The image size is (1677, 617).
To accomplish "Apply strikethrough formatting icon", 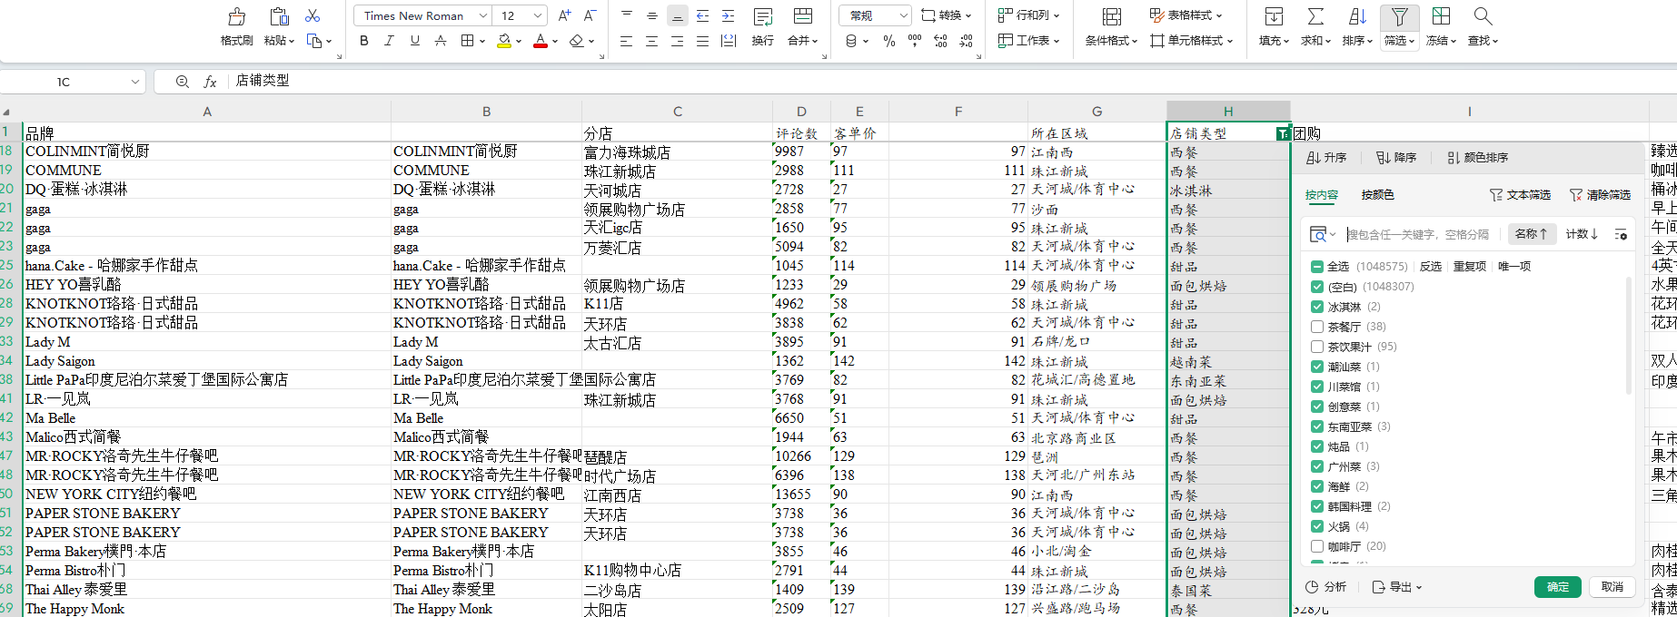I will pyautogui.click(x=441, y=41).
